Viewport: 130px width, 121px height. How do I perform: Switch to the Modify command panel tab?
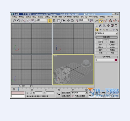coord(100,26)
